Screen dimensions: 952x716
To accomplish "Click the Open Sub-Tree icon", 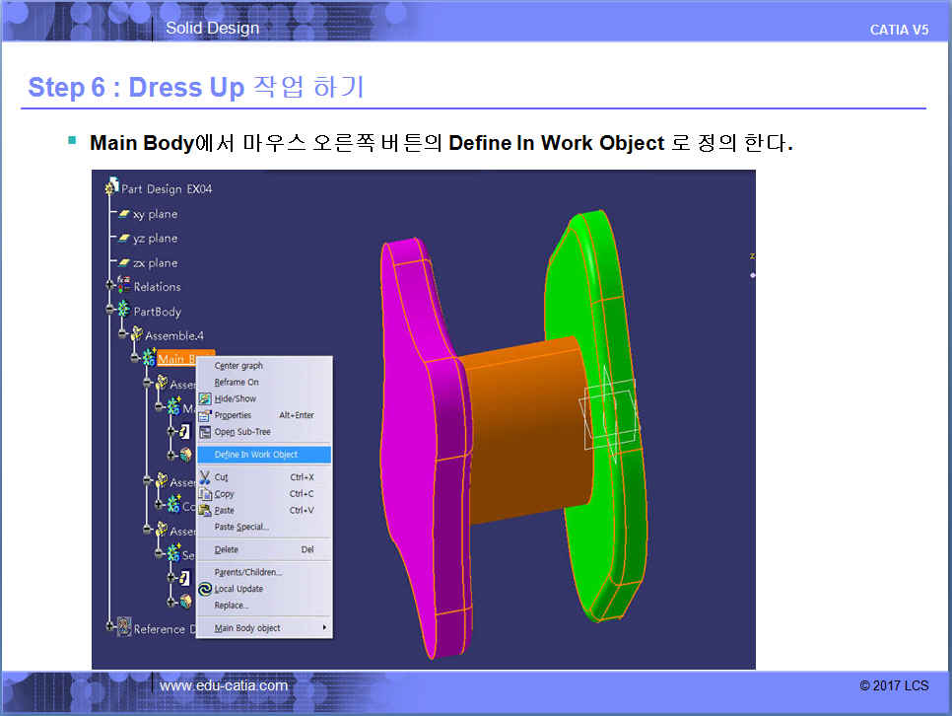I will click(x=205, y=432).
